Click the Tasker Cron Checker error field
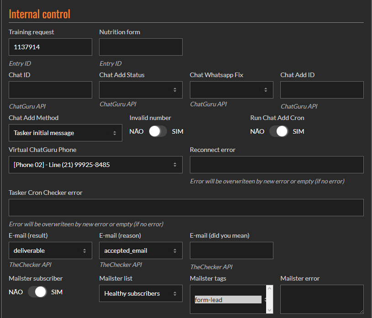This screenshot has height=318, width=372. (186, 208)
